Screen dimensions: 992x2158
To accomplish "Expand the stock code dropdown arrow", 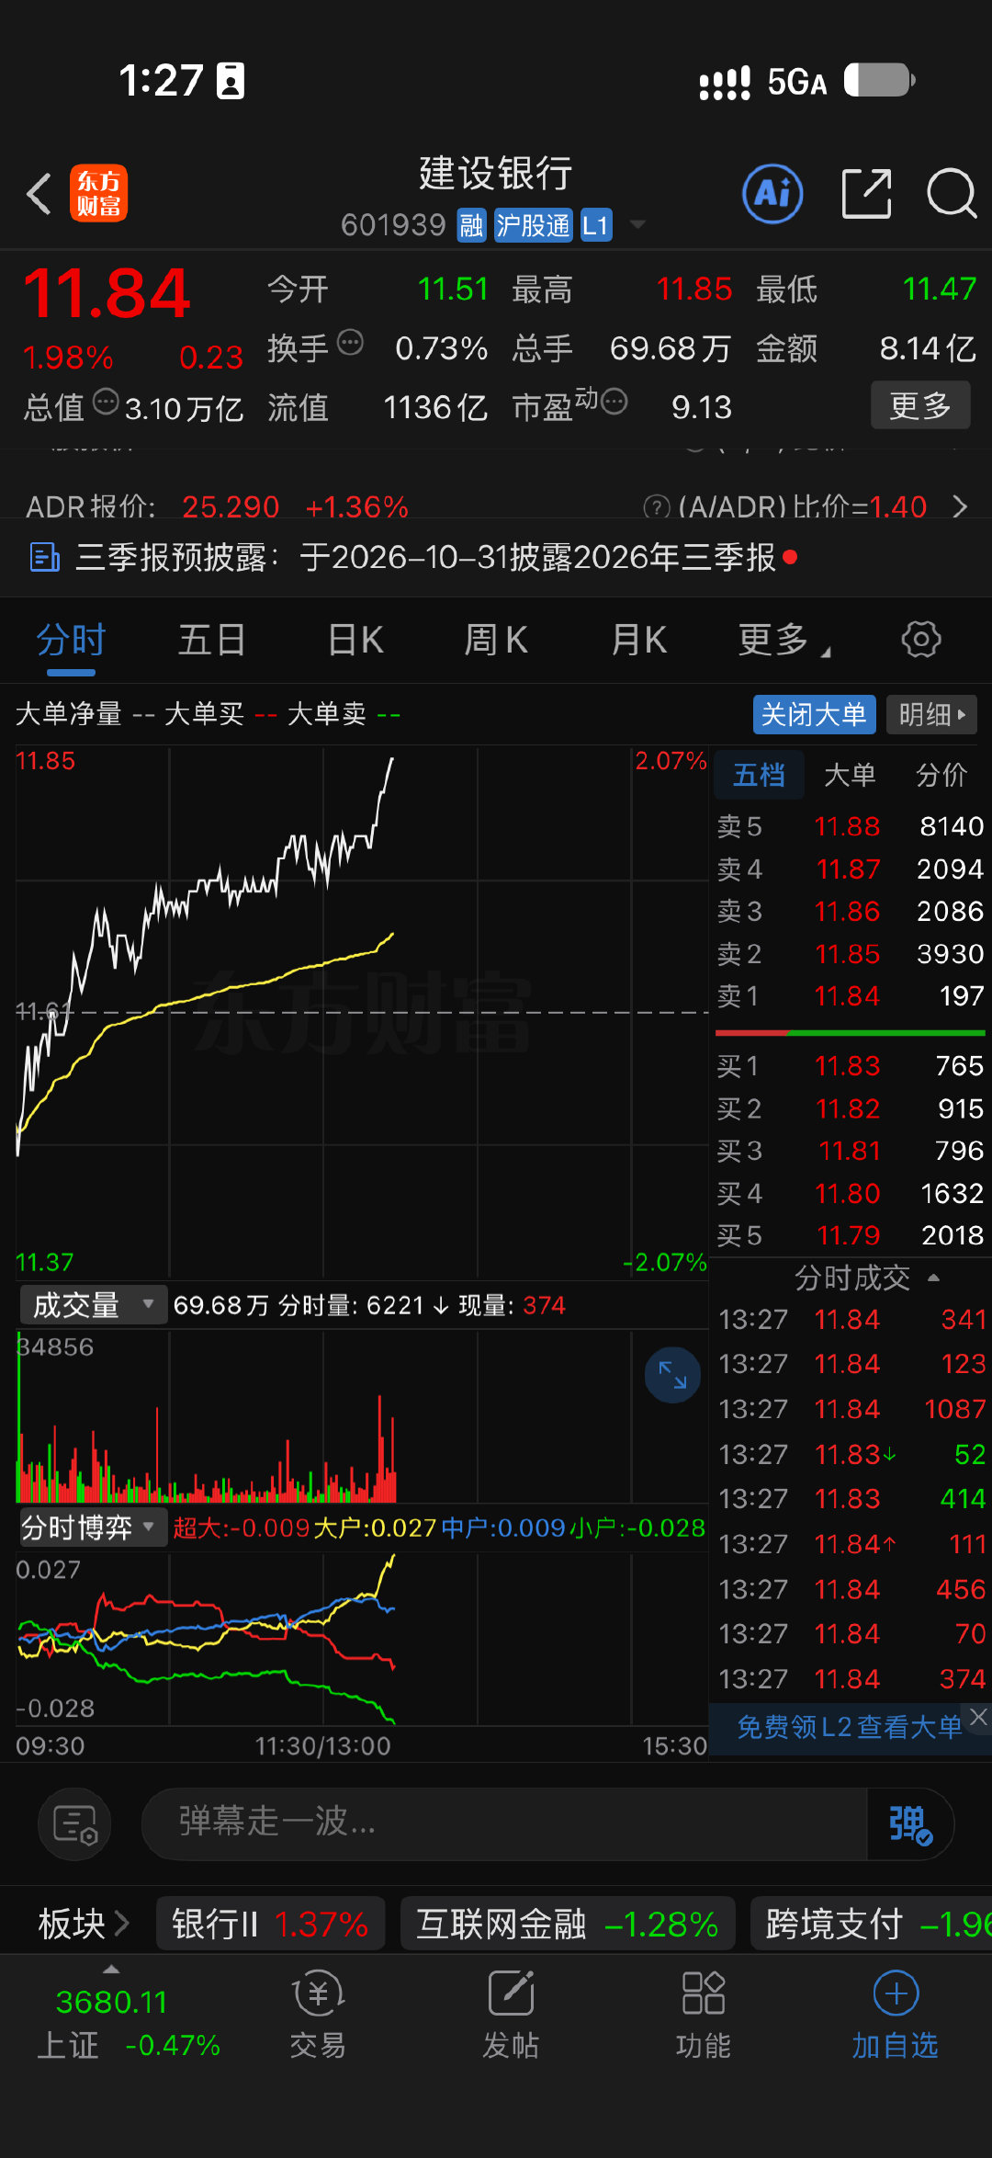I will (637, 225).
